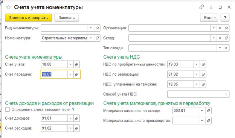This screenshot has height=138, width=235.
Task: Expand Материалы заказчика в производстве dropdown
Action: 202,121
